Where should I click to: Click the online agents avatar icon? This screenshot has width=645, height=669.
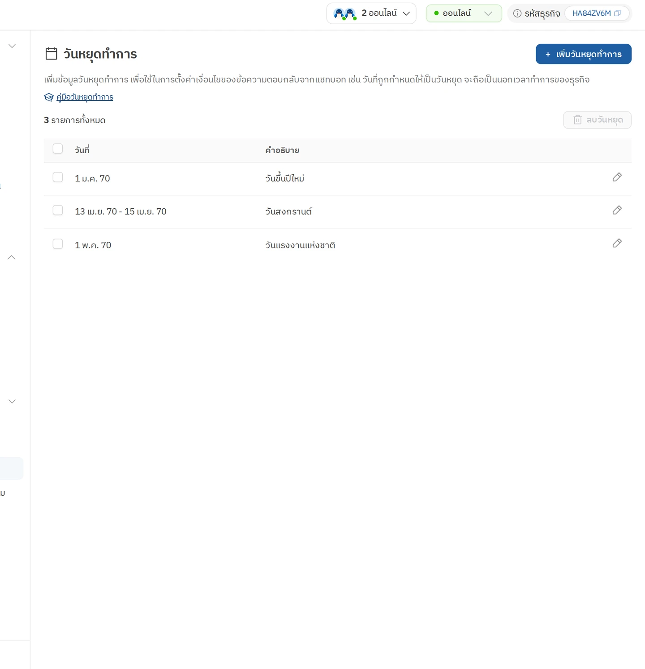345,14
